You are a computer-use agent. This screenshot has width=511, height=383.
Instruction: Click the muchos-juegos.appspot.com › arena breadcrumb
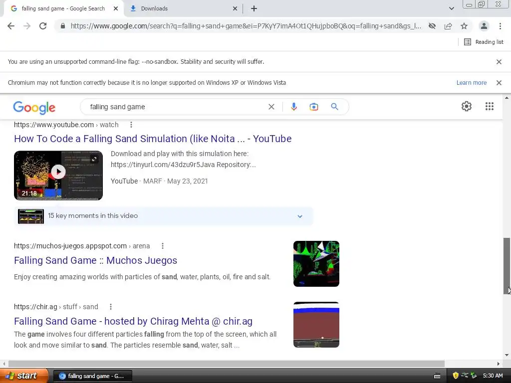click(x=82, y=246)
